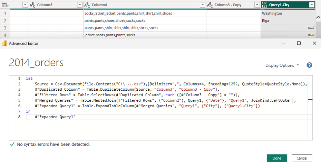Click the Column3 - Copy data type icon
This screenshot has width=321, height=163.
[210, 5]
